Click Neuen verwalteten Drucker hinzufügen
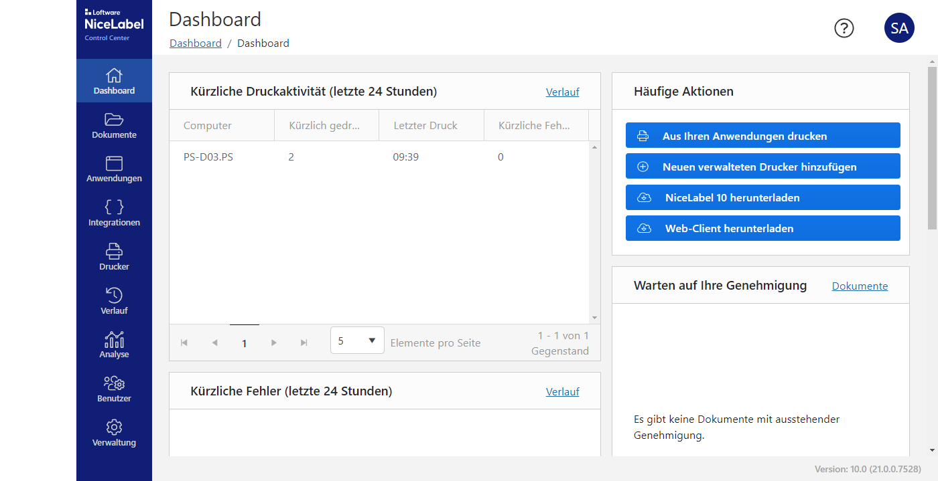The width and height of the screenshot is (938, 481). pyautogui.click(x=763, y=166)
